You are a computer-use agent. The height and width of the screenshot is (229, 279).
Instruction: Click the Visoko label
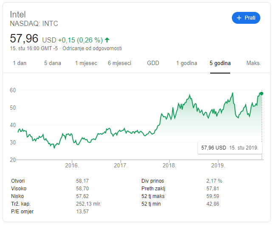click(x=19, y=189)
